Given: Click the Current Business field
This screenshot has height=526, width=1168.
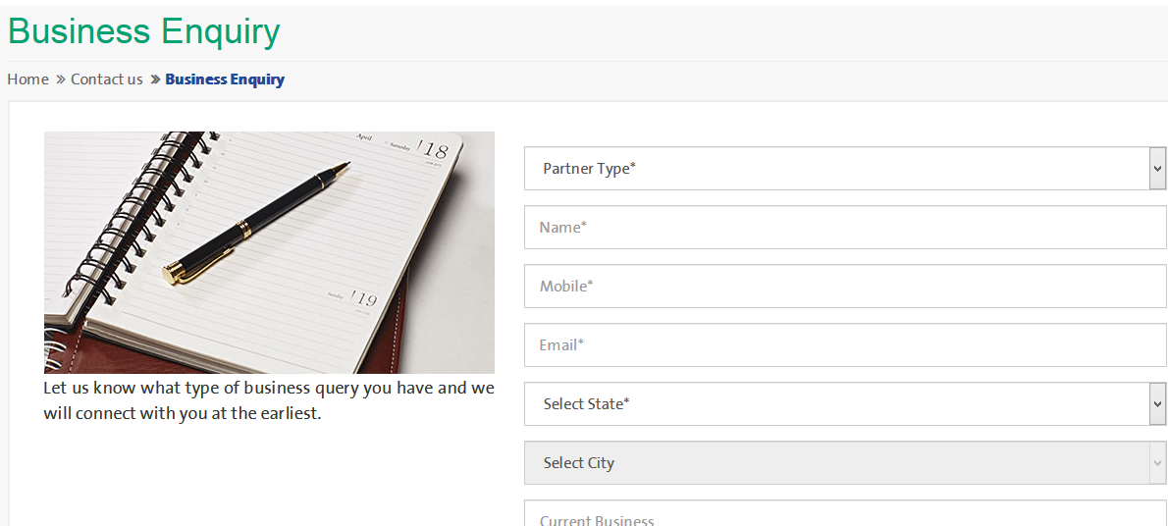Looking at the screenshot, I should click(845, 513).
